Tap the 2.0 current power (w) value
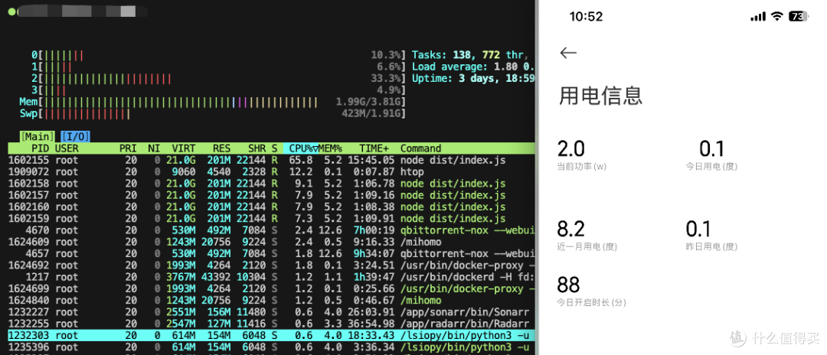827x355 pixels. (x=571, y=150)
